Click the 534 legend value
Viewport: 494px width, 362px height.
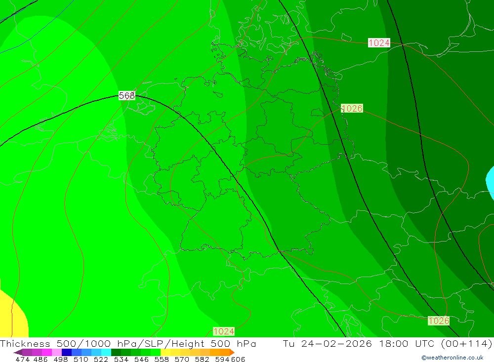click(121, 359)
